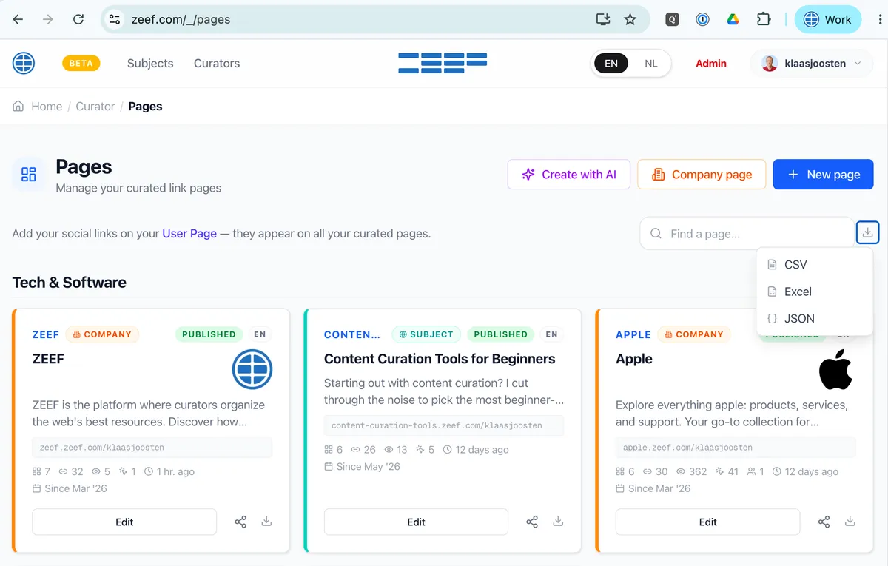Click the home icon in breadcrumb
This screenshot has width=888, height=566.
point(18,107)
